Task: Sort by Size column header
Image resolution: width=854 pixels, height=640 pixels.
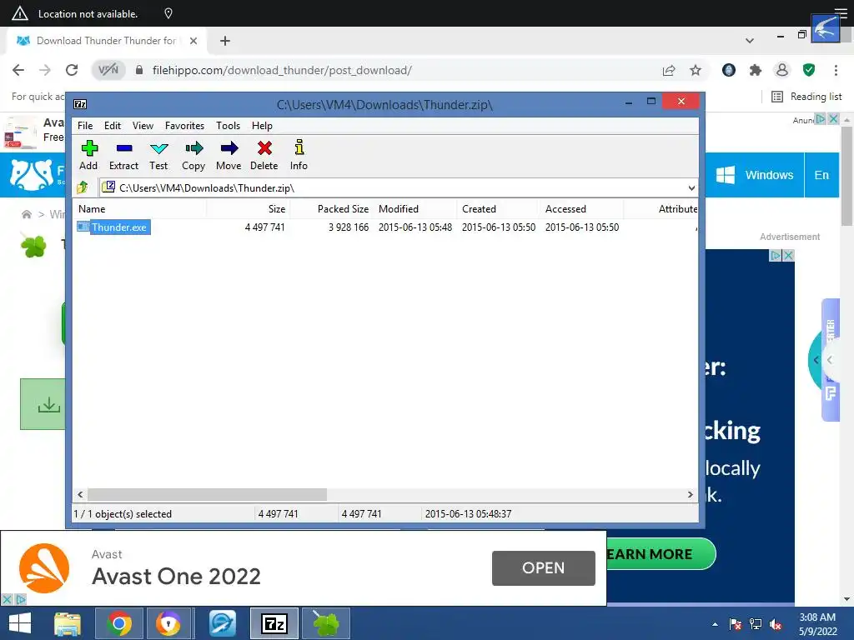Action: [x=249, y=209]
